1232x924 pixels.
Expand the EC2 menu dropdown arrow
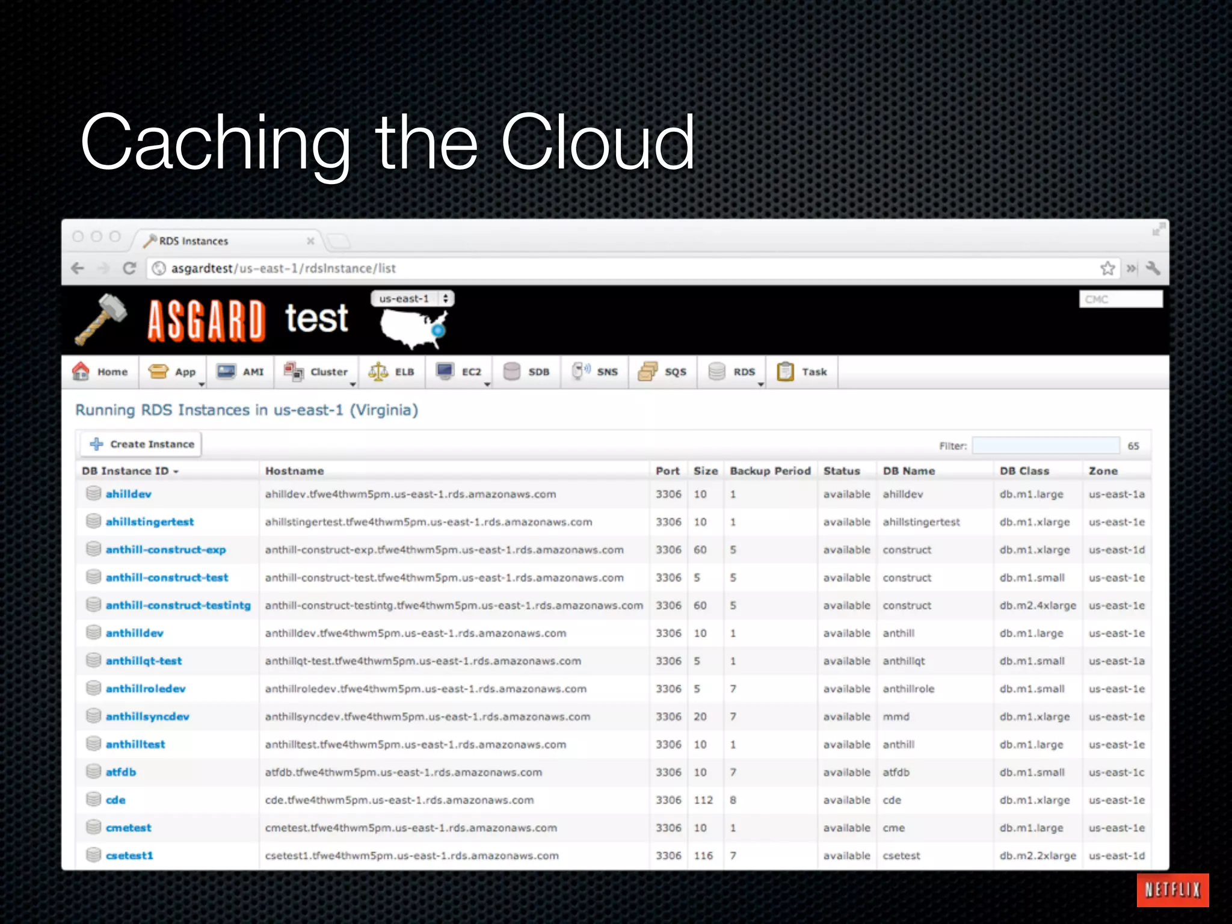click(487, 384)
